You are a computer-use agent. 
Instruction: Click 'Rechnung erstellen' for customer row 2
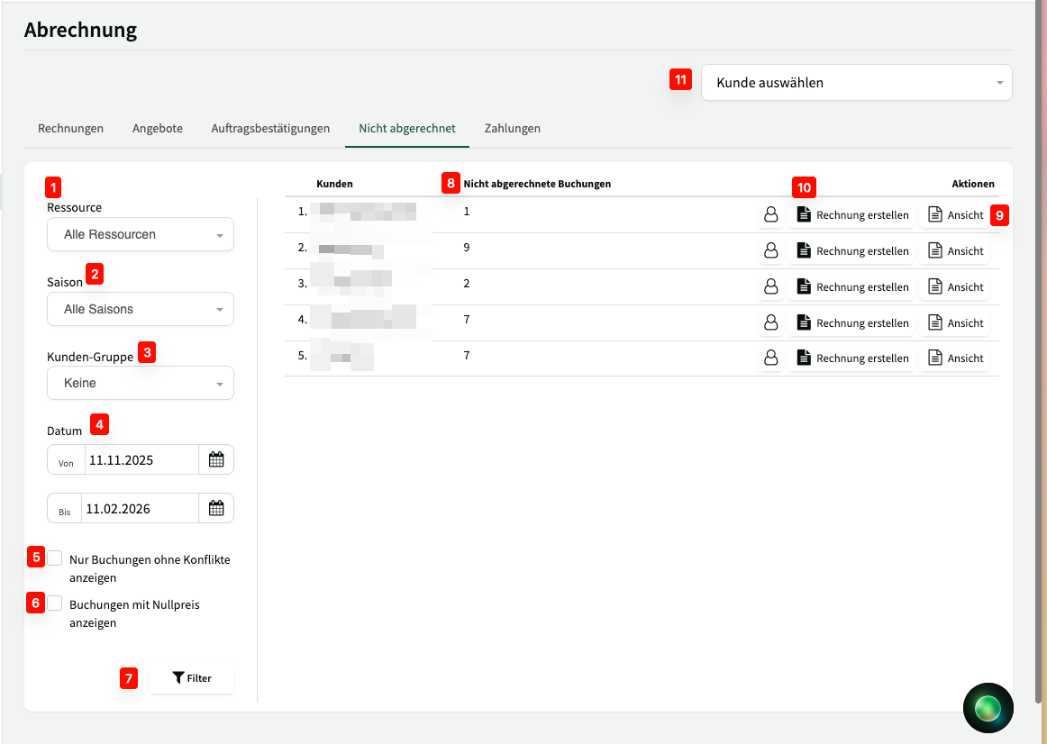pyautogui.click(x=852, y=251)
